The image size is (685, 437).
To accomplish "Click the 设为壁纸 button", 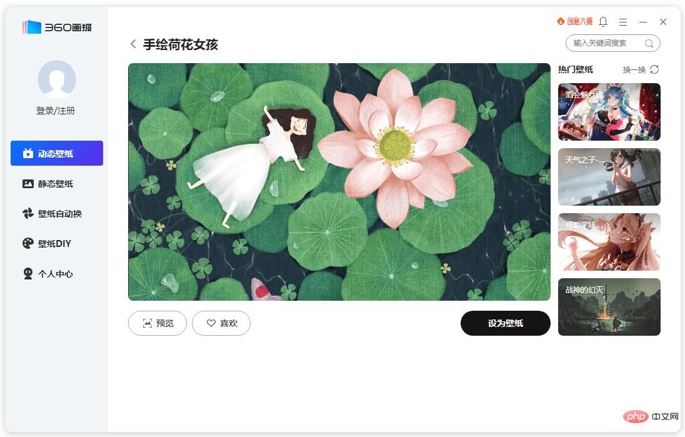I will [x=506, y=323].
